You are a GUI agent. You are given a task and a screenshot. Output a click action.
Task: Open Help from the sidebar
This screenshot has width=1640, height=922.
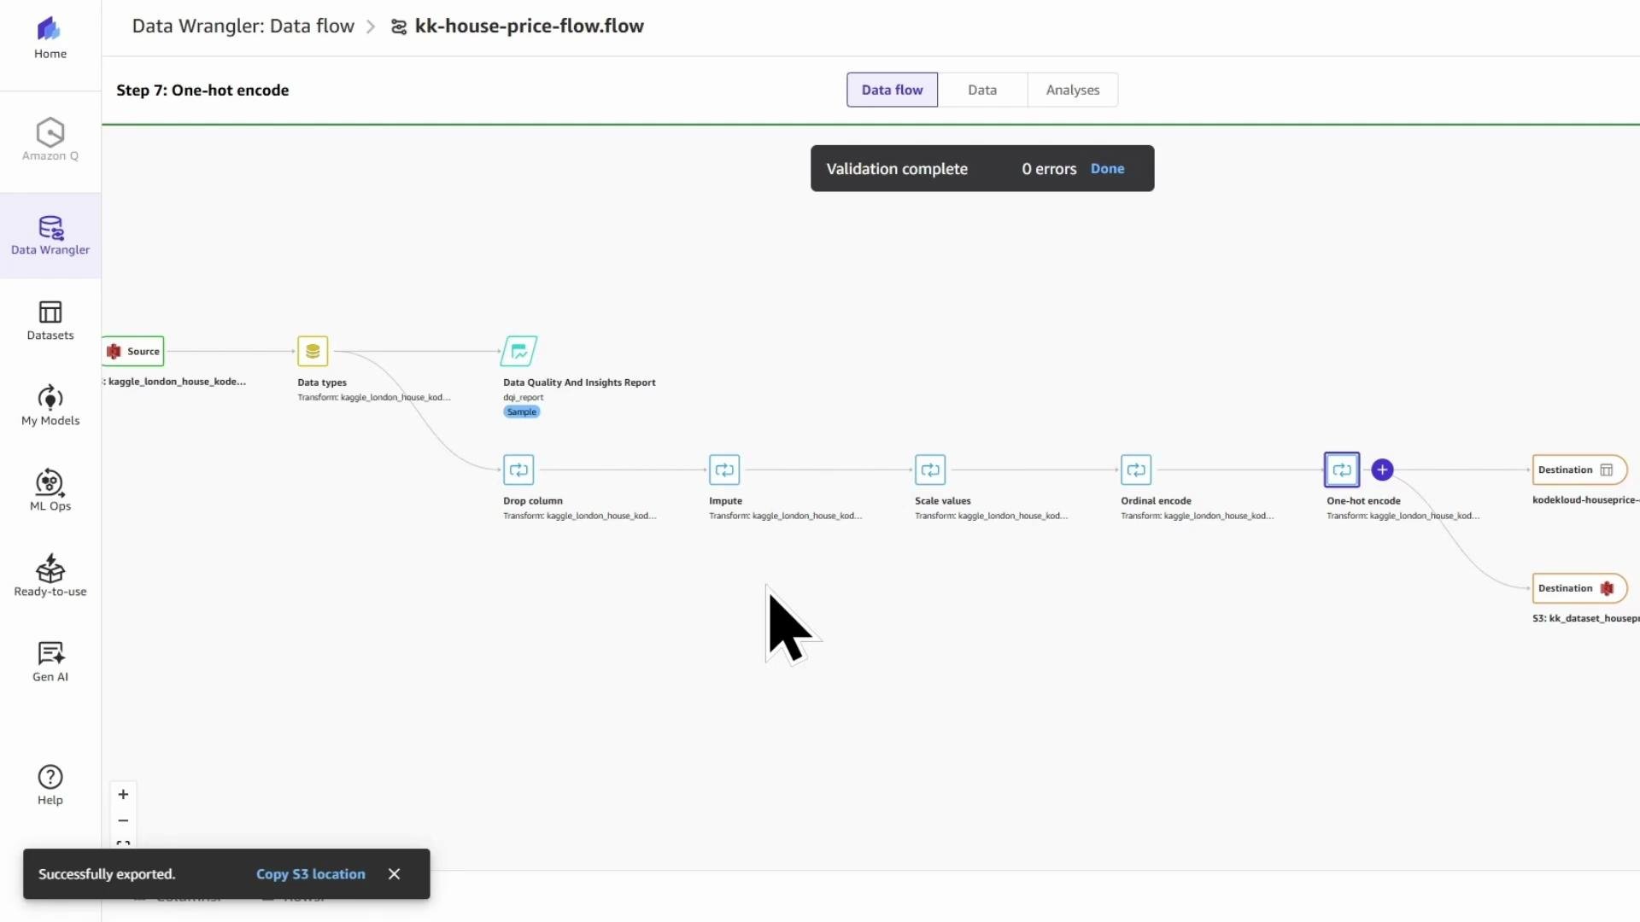[50, 785]
